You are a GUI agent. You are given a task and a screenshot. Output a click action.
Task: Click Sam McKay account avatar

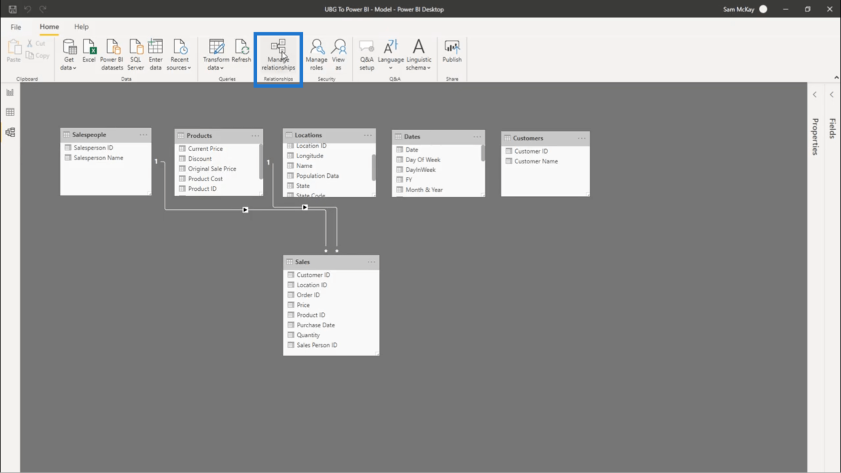coord(763,9)
